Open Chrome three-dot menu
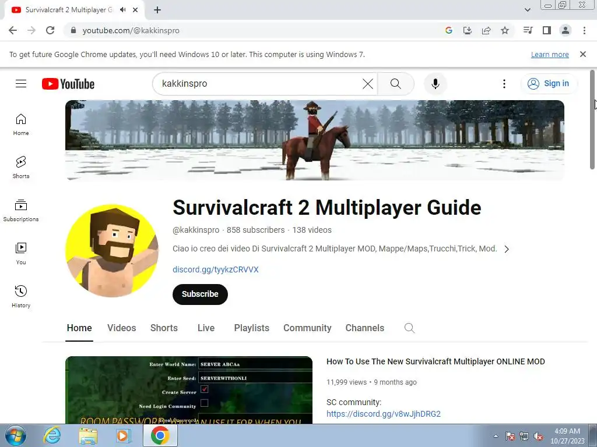 pos(584,30)
